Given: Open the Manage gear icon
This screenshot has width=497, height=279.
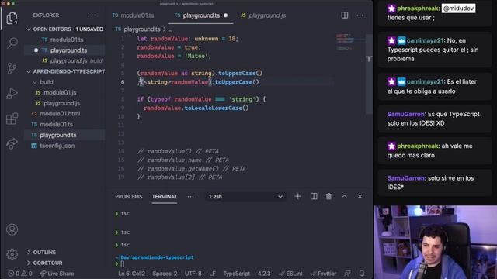Looking at the screenshot, I should coord(12,254).
